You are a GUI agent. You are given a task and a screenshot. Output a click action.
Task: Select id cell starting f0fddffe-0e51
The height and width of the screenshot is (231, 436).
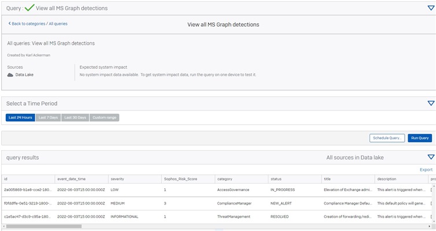pyautogui.click(x=28, y=203)
